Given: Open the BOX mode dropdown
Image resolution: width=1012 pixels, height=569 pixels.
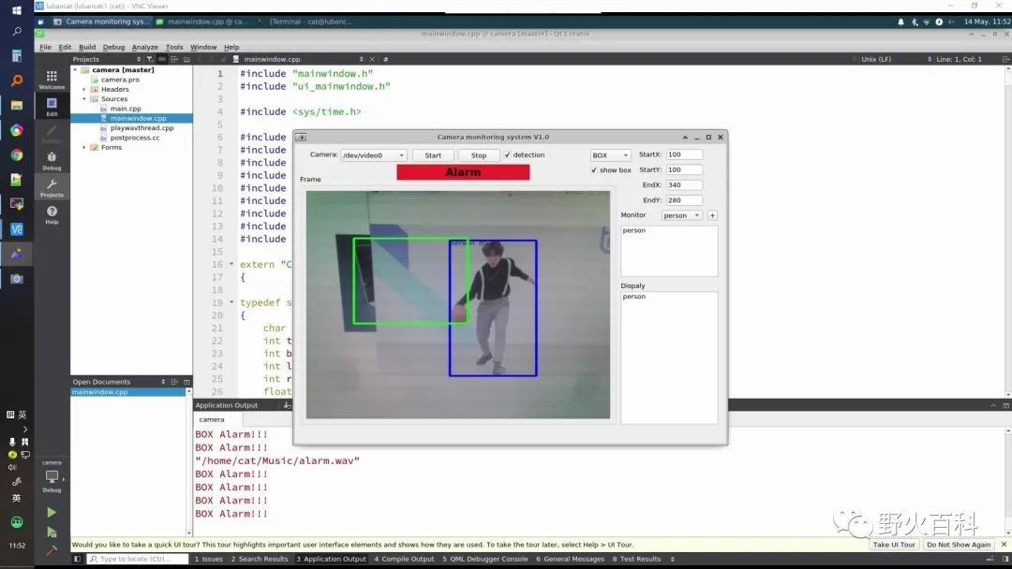Looking at the screenshot, I should (609, 155).
